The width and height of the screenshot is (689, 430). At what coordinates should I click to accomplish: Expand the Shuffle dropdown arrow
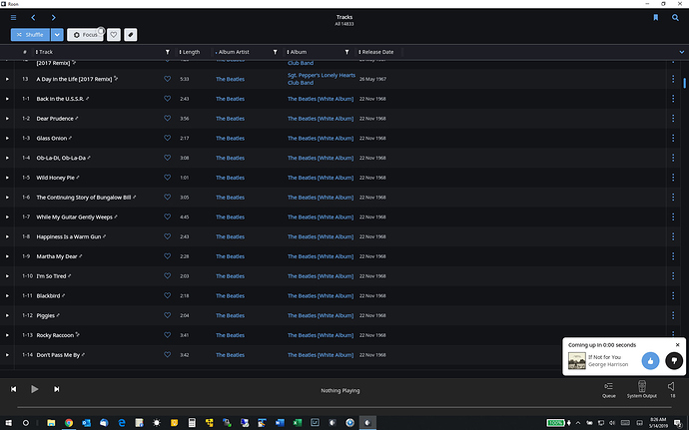pyautogui.click(x=57, y=35)
